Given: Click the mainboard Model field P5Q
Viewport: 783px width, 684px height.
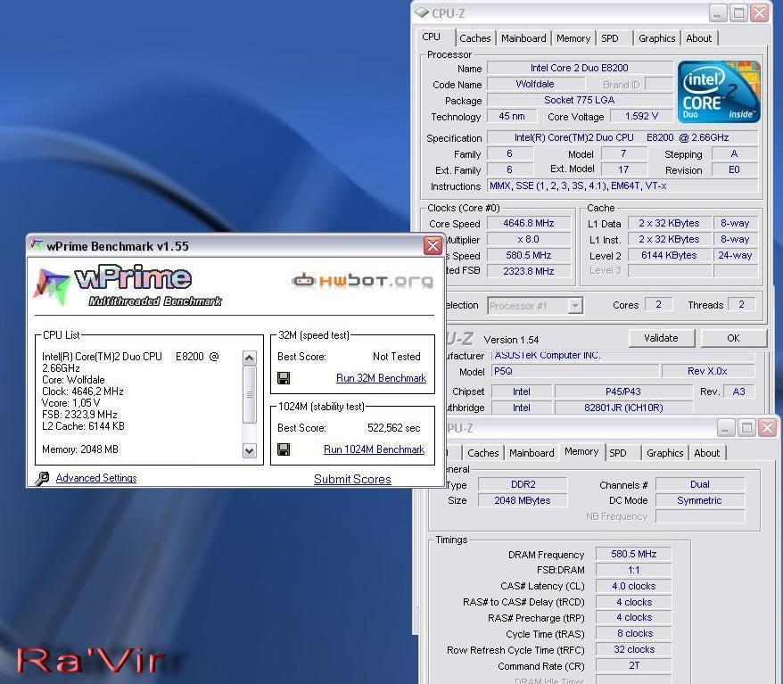Looking at the screenshot, I should (x=575, y=371).
